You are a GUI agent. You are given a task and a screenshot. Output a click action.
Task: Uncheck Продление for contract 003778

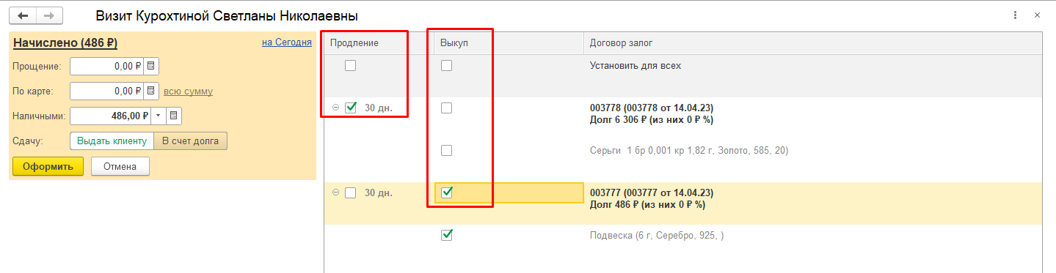coord(351,108)
